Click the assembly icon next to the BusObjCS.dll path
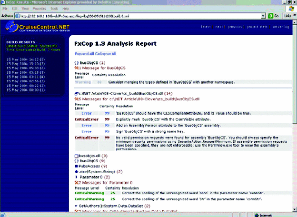 pyautogui.click(x=77, y=94)
